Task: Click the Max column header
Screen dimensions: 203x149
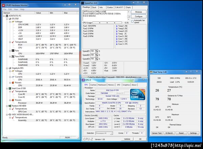Action: coord(70,13)
